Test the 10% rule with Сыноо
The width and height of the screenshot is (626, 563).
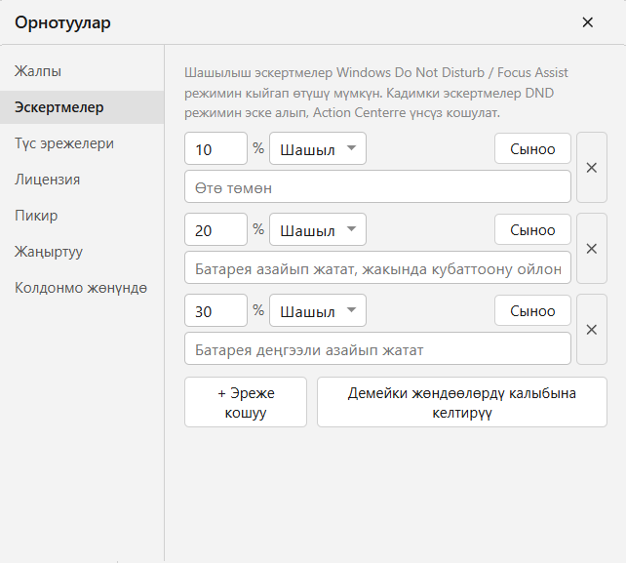532,148
